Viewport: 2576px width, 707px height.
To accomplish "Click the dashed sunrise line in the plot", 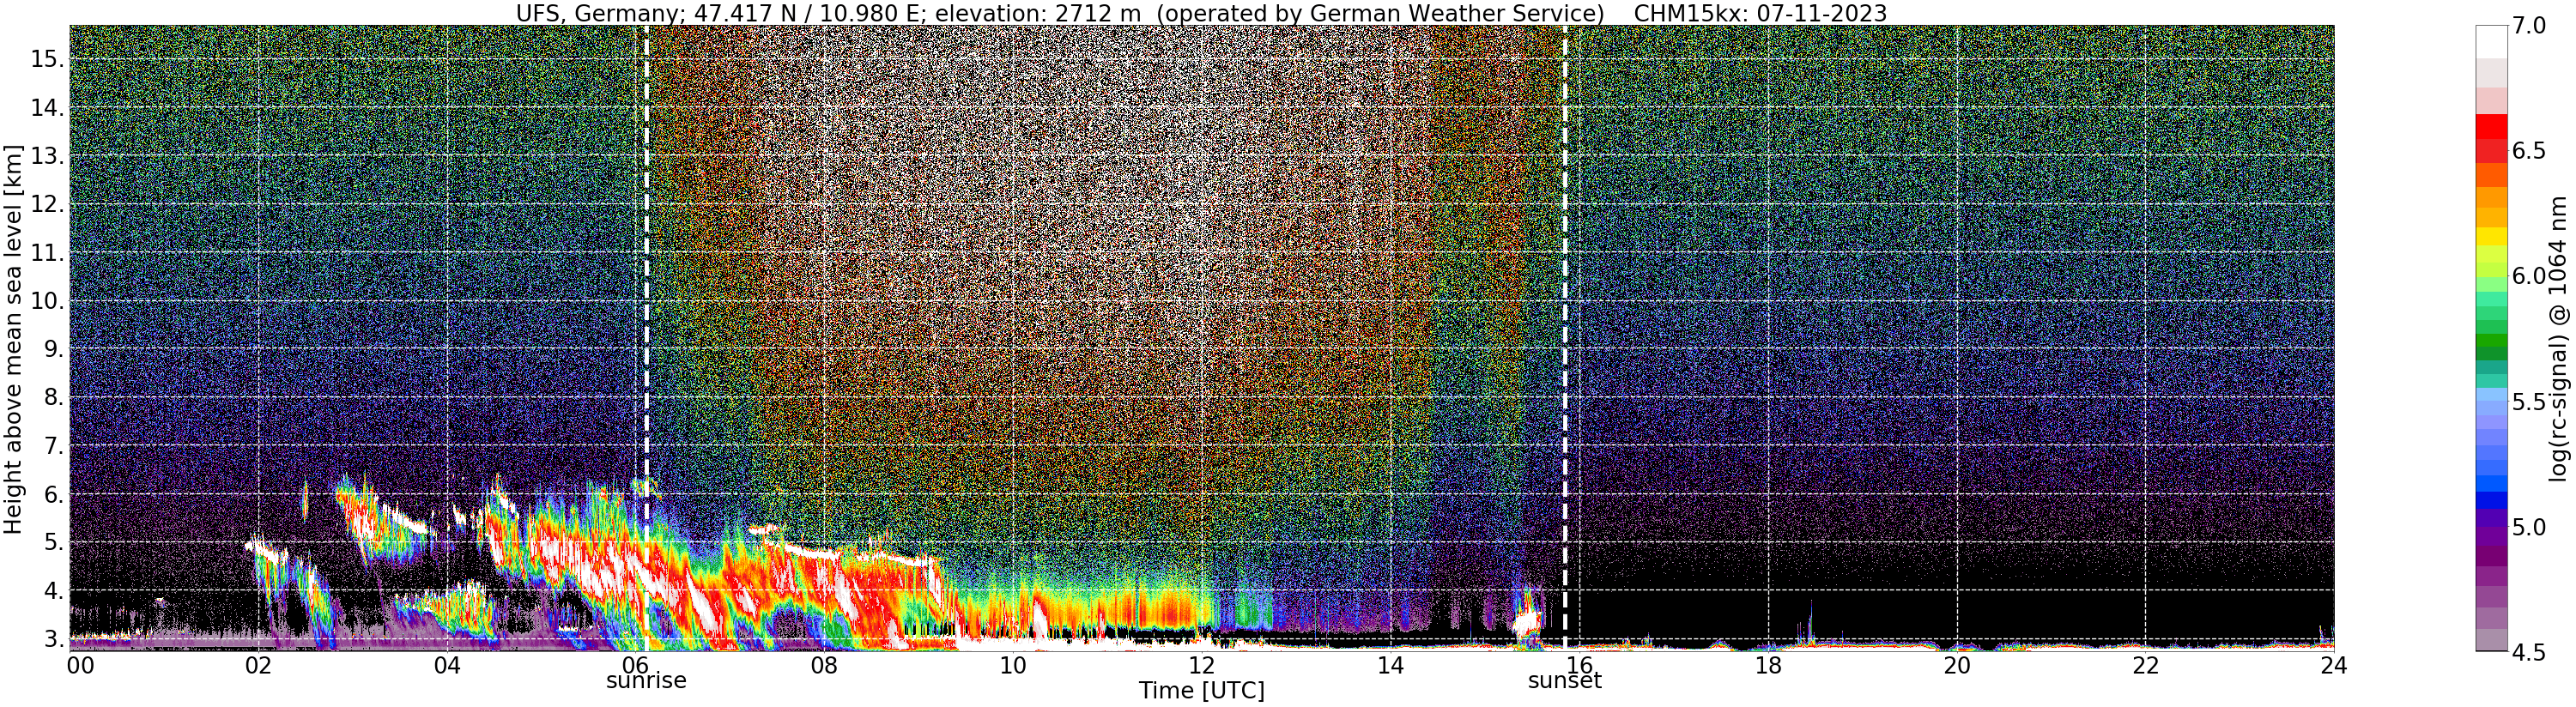I will click(646, 338).
